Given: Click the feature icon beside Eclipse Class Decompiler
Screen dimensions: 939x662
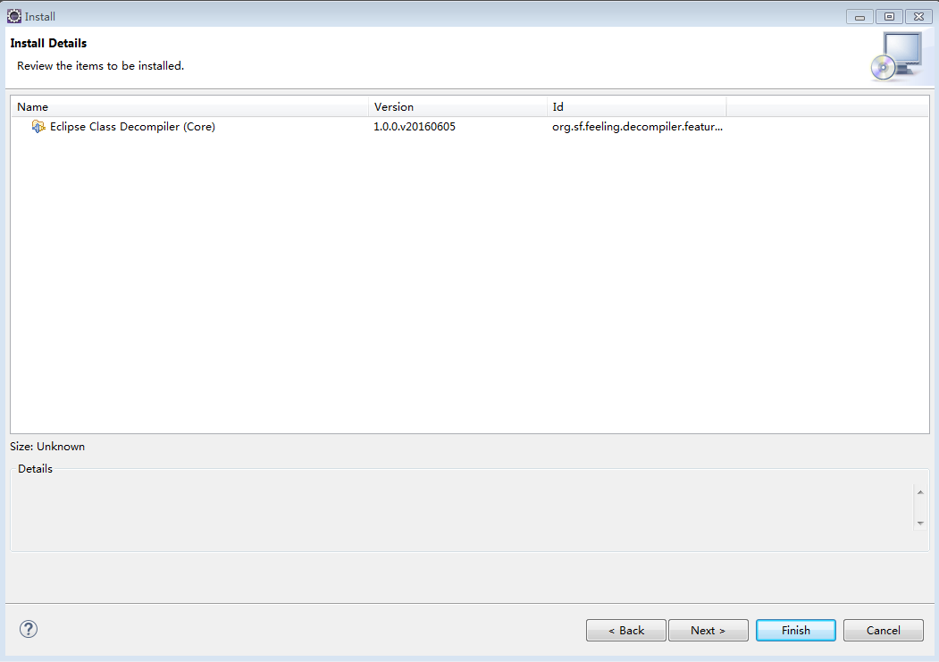Looking at the screenshot, I should pyautogui.click(x=38, y=126).
